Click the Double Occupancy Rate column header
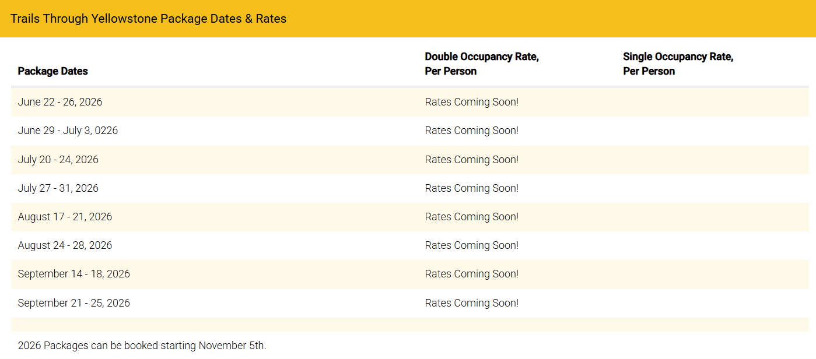816x359 pixels. click(481, 64)
